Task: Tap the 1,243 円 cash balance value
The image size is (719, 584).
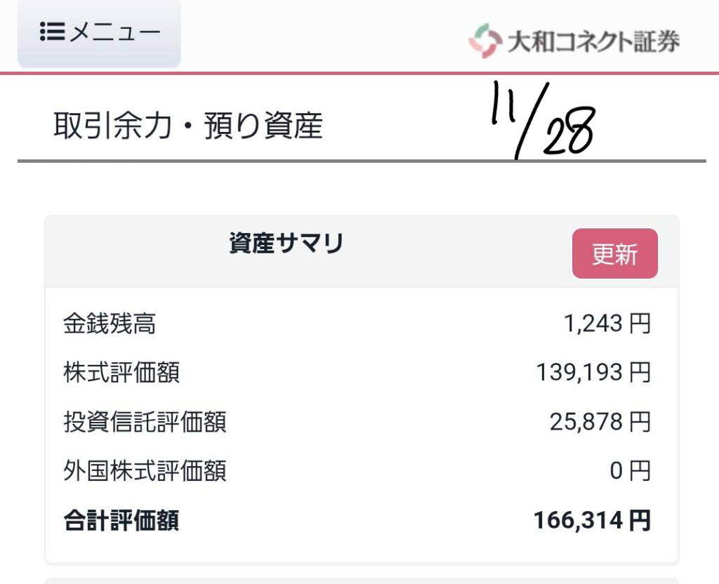Action: (x=607, y=324)
